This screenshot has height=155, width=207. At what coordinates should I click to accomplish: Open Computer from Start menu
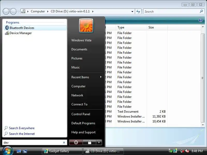(x=78, y=86)
